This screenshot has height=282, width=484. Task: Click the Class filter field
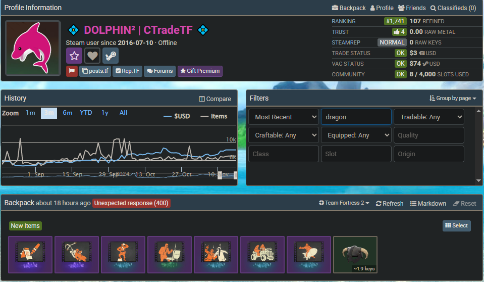(283, 154)
